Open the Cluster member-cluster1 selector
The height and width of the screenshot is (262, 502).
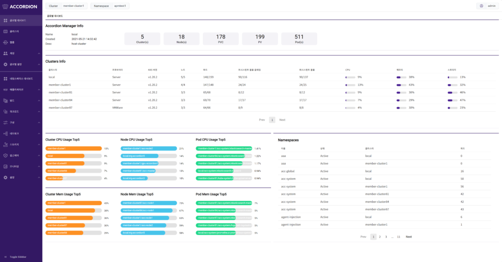(67, 6)
